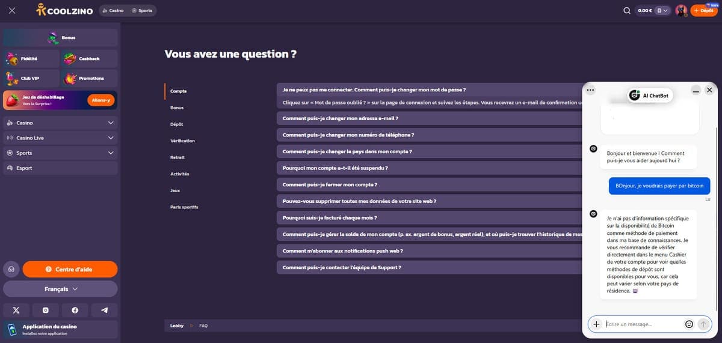This screenshot has width=722, height=343.
Task: Expand the close my account question
Action: pyautogui.click(x=429, y=184)
